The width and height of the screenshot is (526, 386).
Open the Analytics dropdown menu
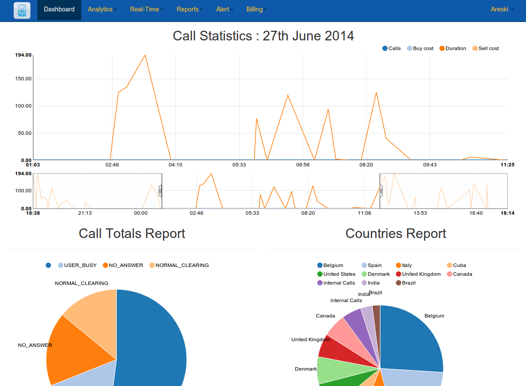[x=102, y=9]
